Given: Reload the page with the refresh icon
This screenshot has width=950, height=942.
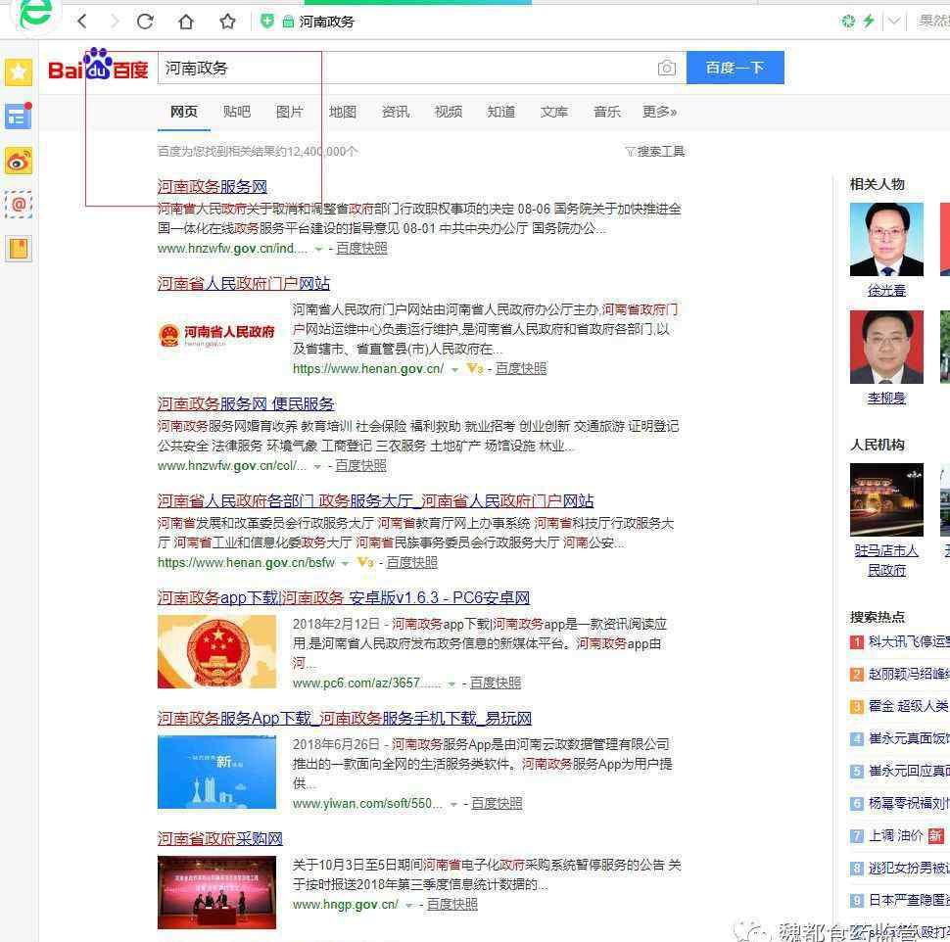Looking at the screenshot, I should point(145,22).
